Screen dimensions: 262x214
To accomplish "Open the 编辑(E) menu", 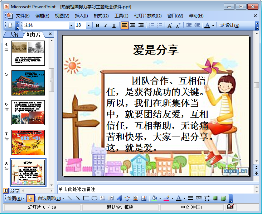I will tap(42, 16).
